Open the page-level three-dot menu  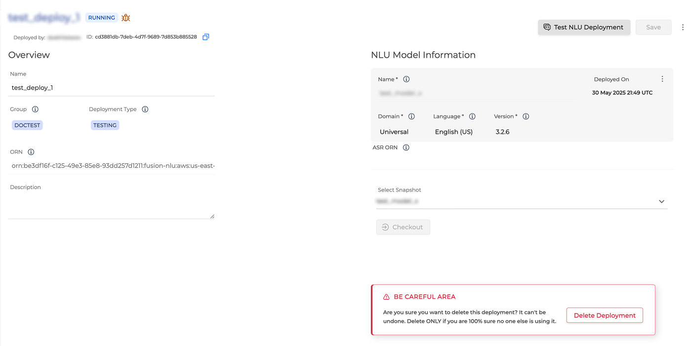click(x=683, y=27)
